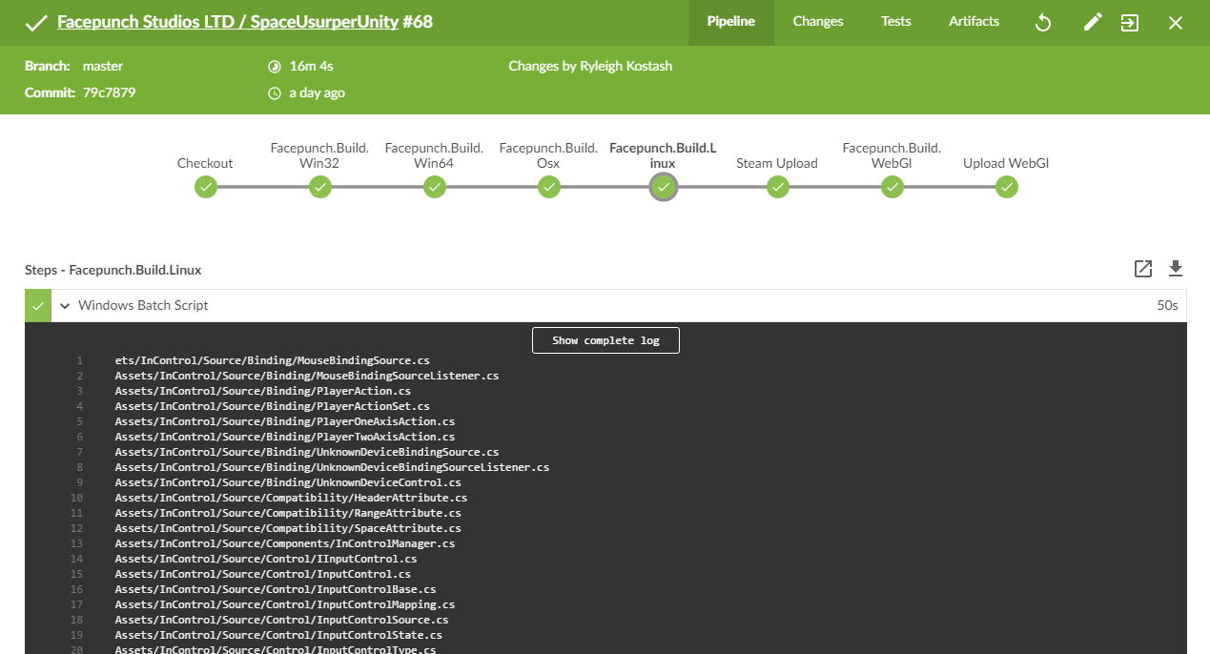Click the success checkmark beside the run title
The width and height of the screenshot is (1210, 654).
pos(36,22)
